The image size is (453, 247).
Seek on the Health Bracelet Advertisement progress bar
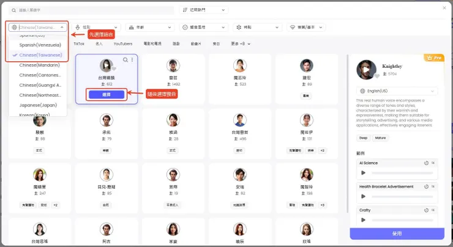(x=402, y=196)
